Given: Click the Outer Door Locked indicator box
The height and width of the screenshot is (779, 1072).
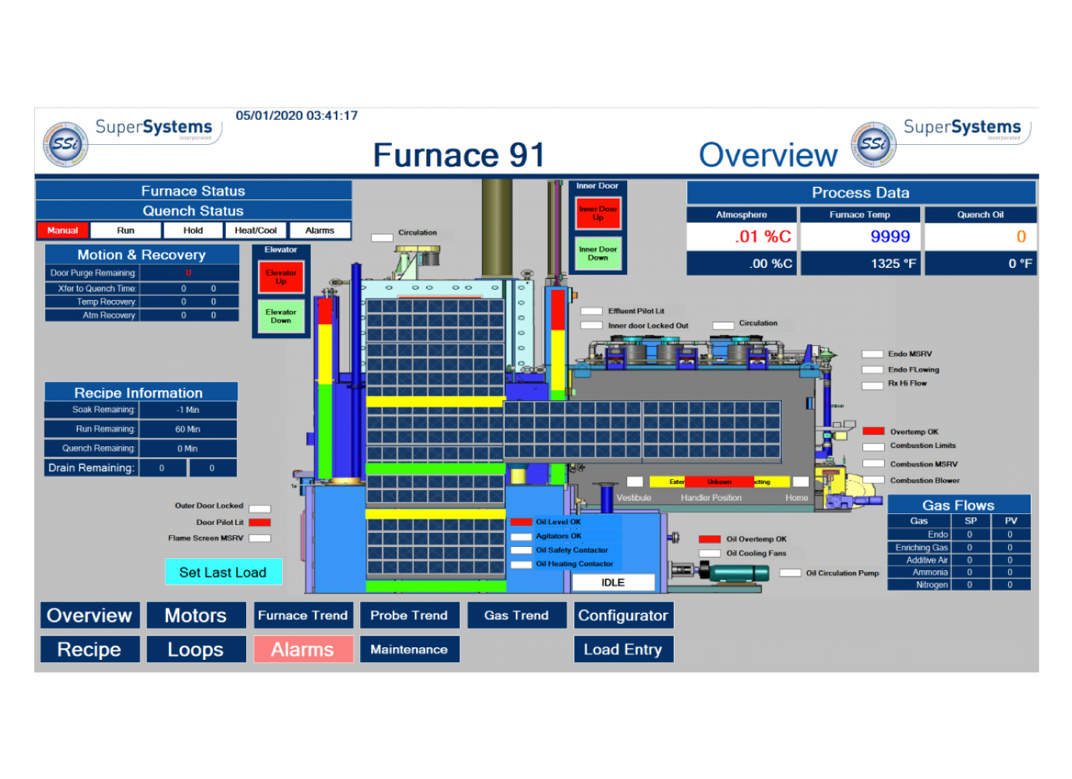Looking at the screenshot, I should [x=259, y=508].
